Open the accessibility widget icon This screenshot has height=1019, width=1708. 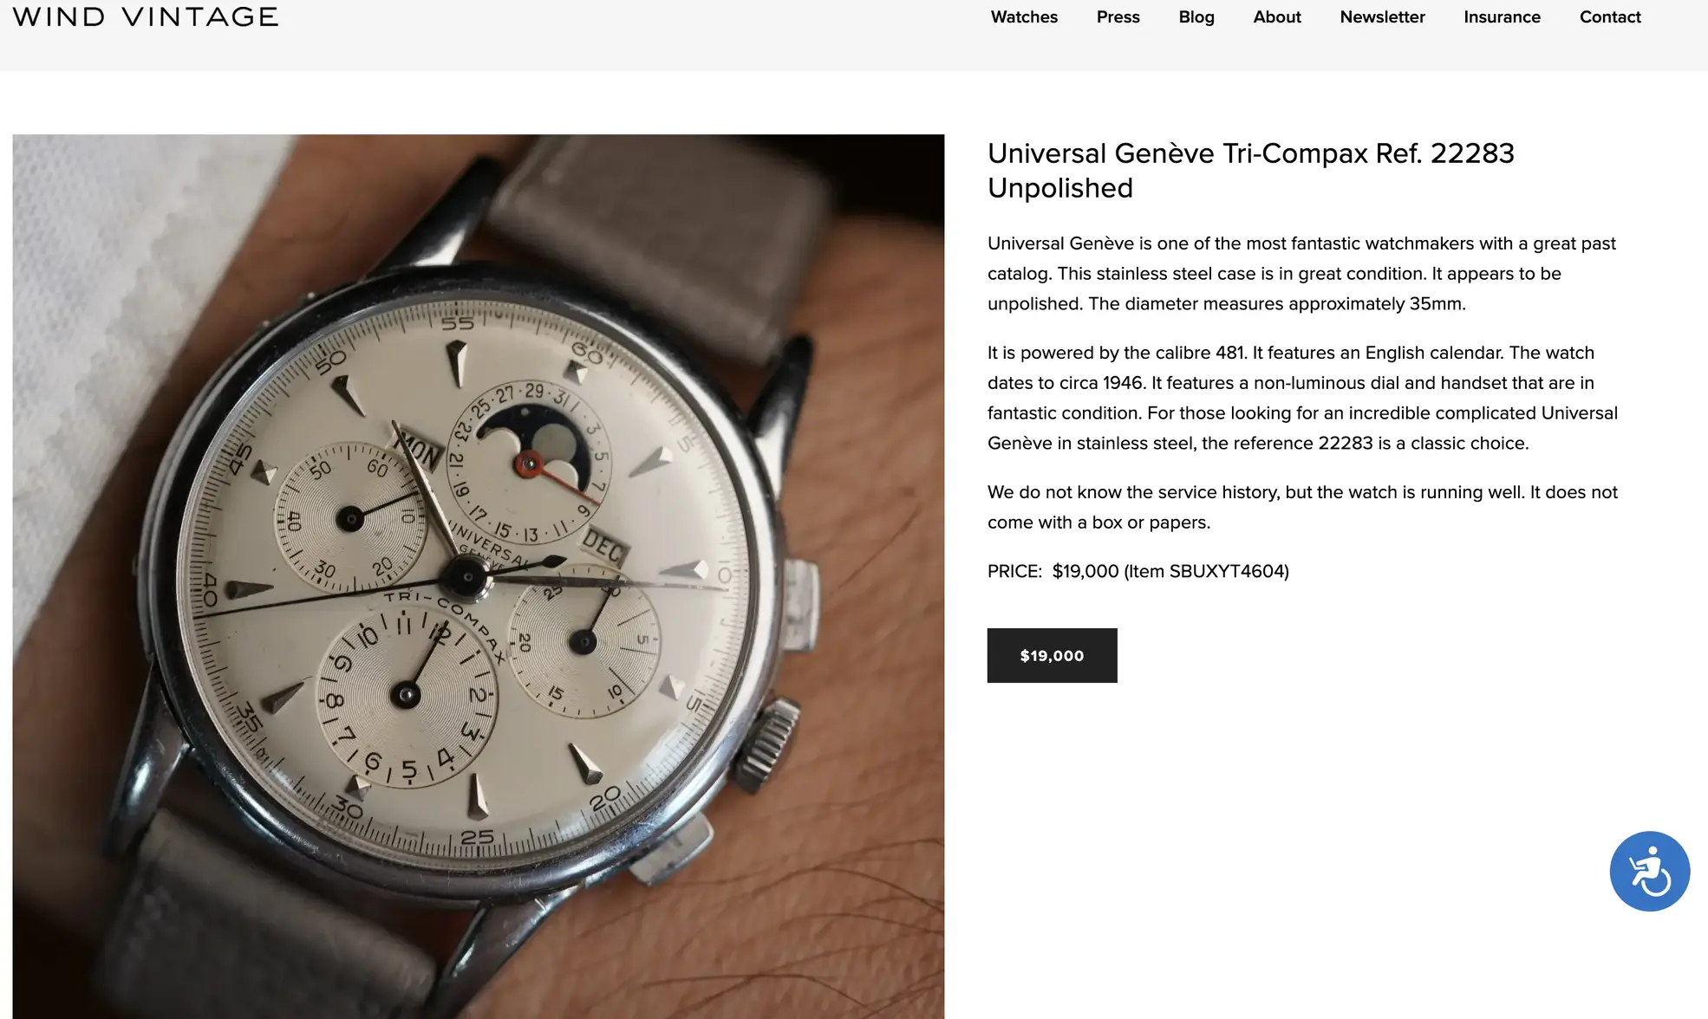(x=1649, y=871)
